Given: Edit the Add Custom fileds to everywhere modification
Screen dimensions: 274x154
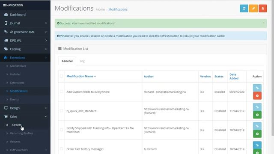Looking at the screenshot, I should [x=257, y=88].
